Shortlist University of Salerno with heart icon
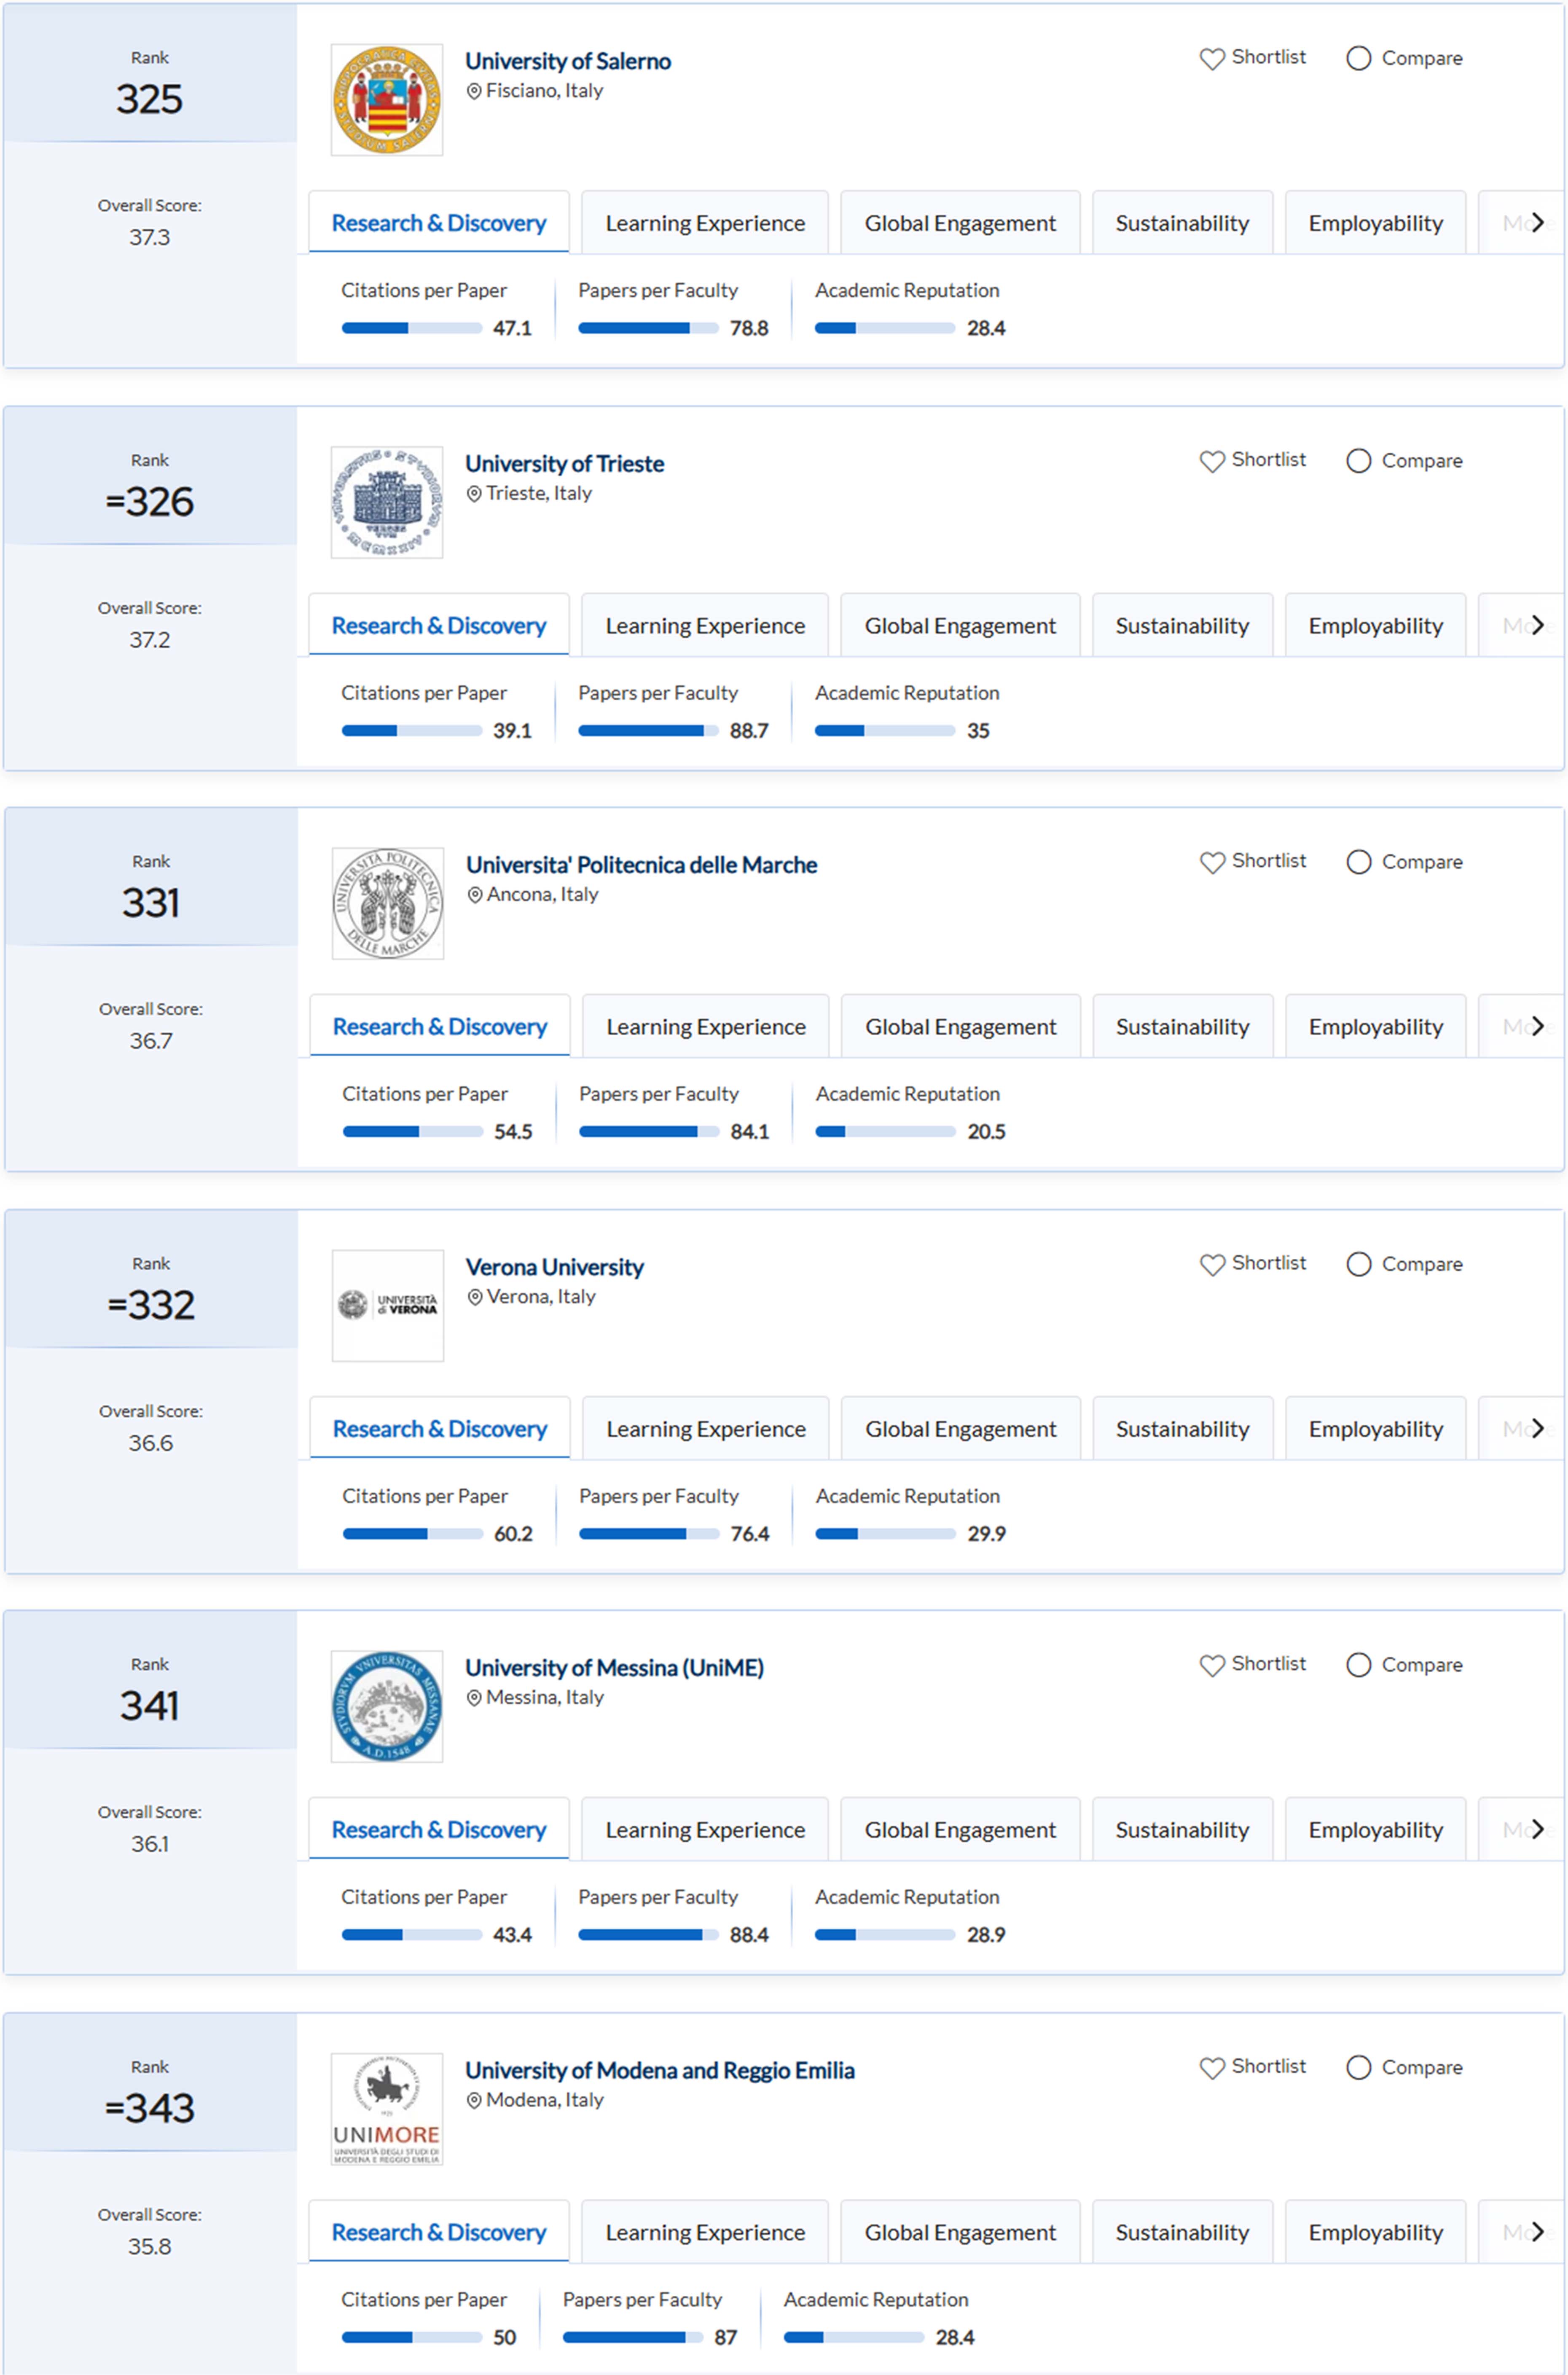 coord(1212,59)
